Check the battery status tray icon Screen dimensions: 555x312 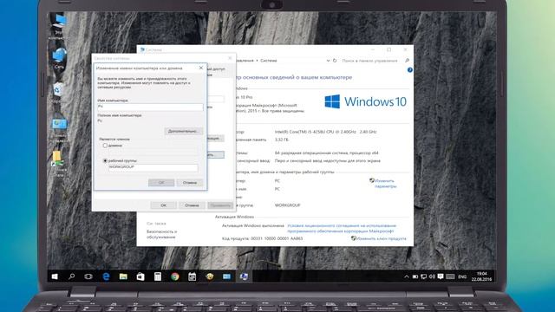[x=415, y=276]
